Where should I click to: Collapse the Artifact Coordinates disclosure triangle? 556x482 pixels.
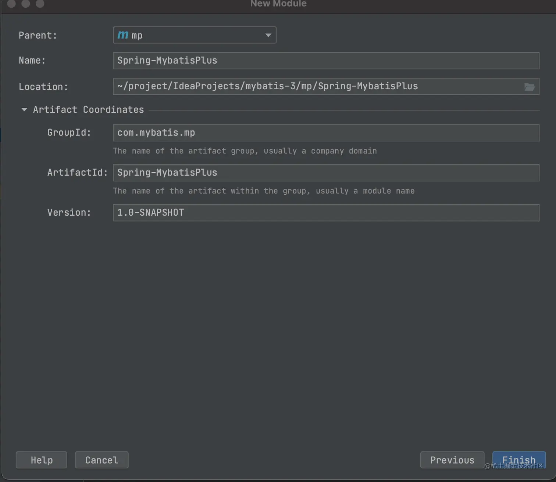click(x=24, y=109)
